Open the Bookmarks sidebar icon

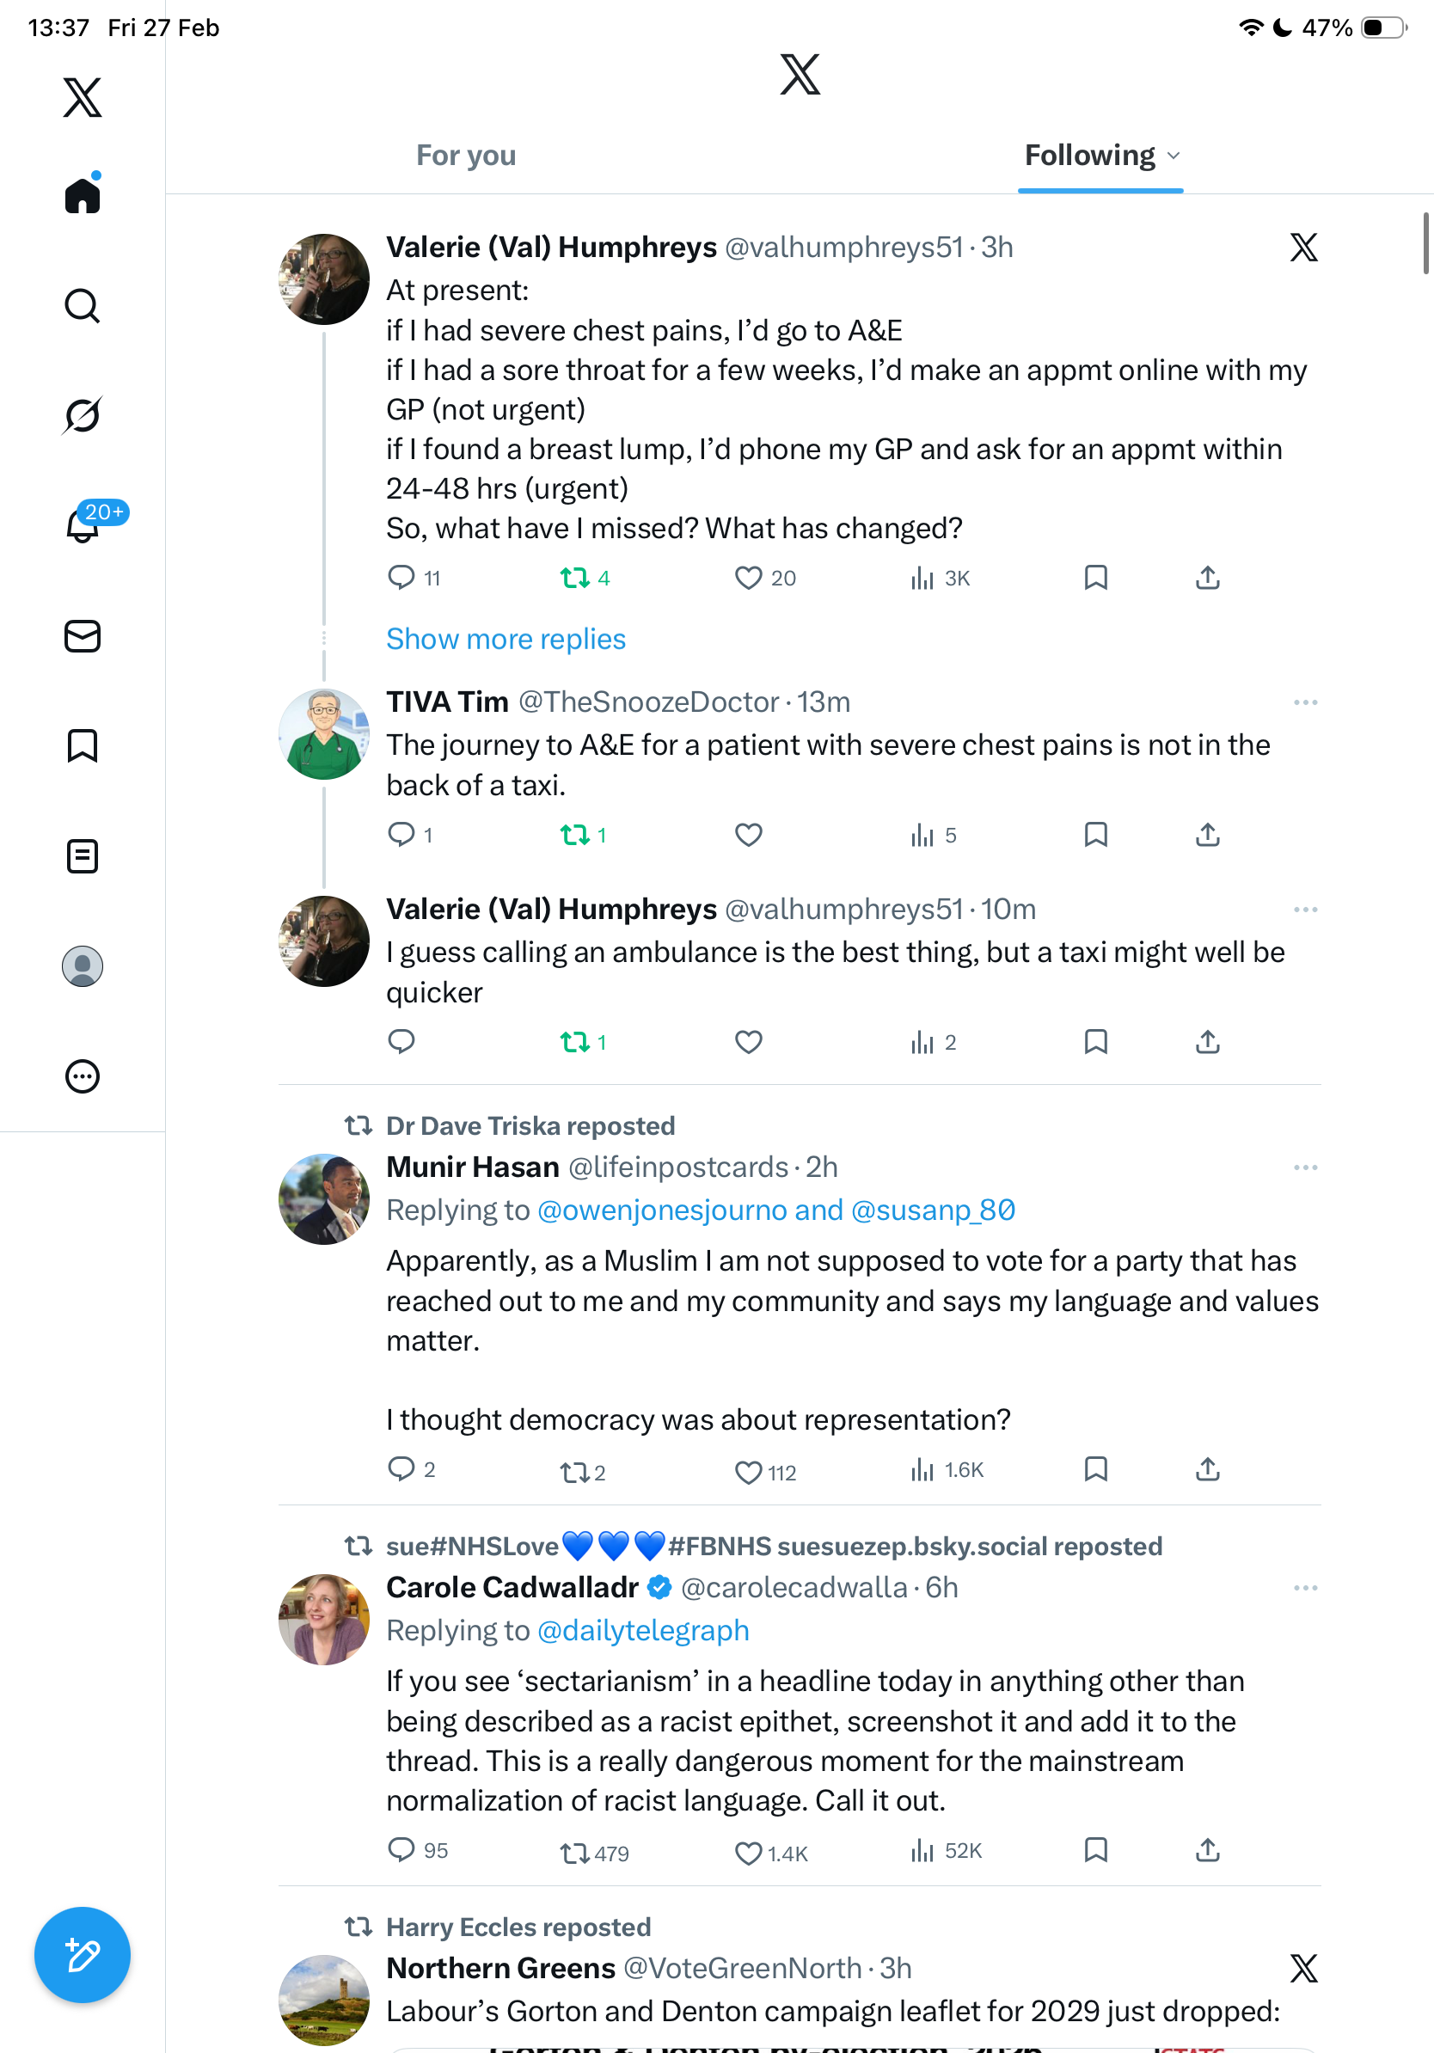[x=83, y=745]
